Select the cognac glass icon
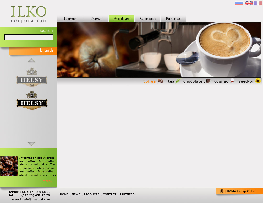Image resolution: width=263 pixels, height=203 pixels. coord(232,81)
